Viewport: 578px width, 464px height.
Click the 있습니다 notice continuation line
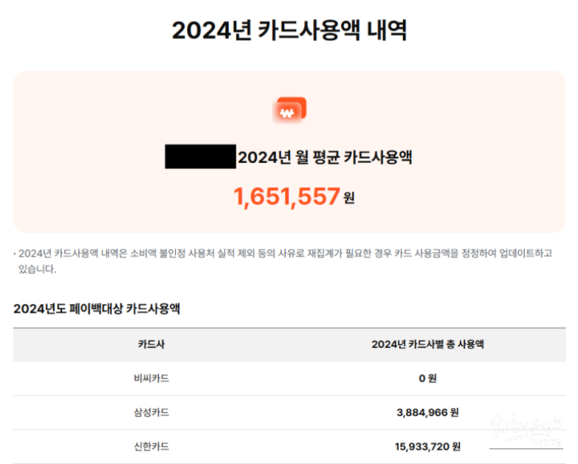37,269
